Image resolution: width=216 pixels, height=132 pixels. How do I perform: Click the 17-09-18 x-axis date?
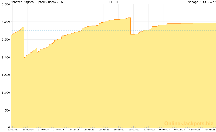point(43,130)
